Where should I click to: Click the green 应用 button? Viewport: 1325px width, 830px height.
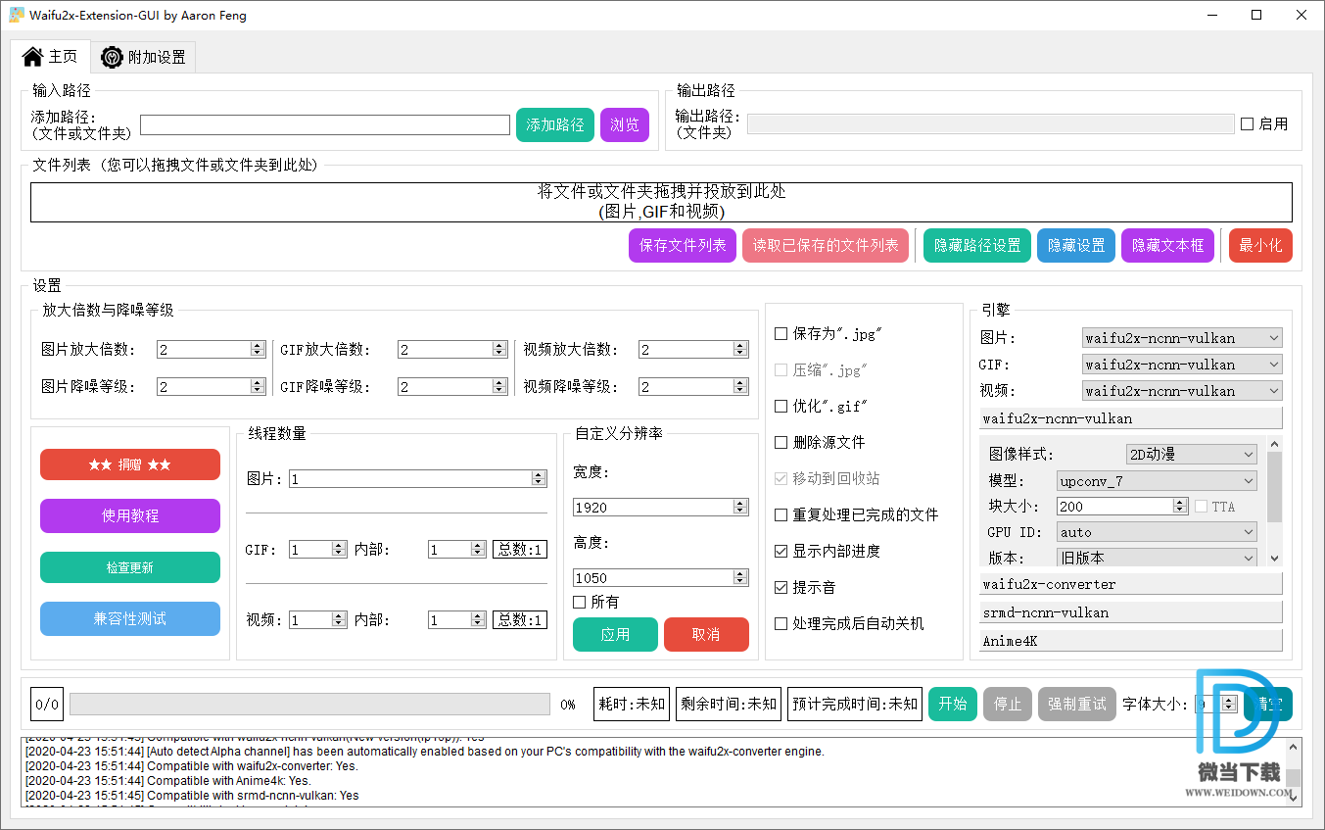tap(615, 634)
